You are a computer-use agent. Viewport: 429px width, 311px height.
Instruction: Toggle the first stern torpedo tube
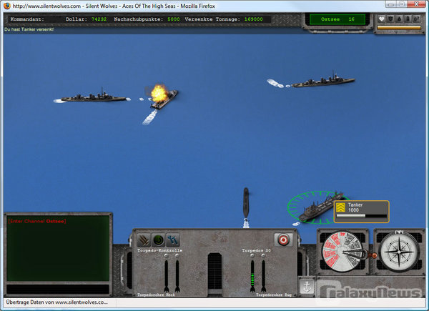(x=166, y=275)
